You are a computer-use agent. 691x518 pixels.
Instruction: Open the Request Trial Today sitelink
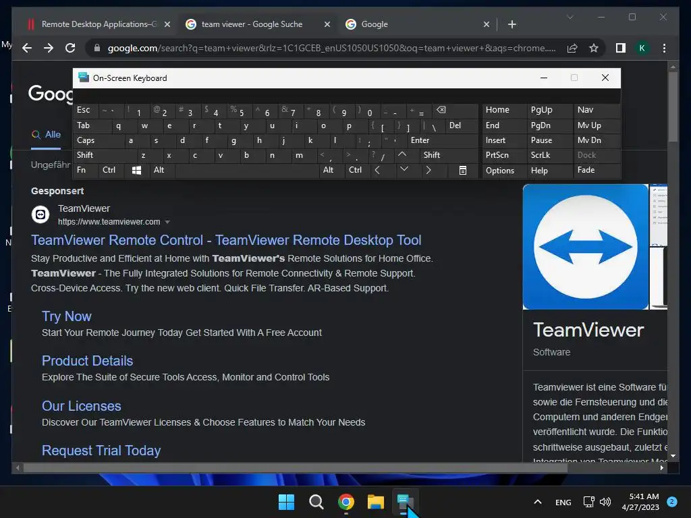click(101, 451)
